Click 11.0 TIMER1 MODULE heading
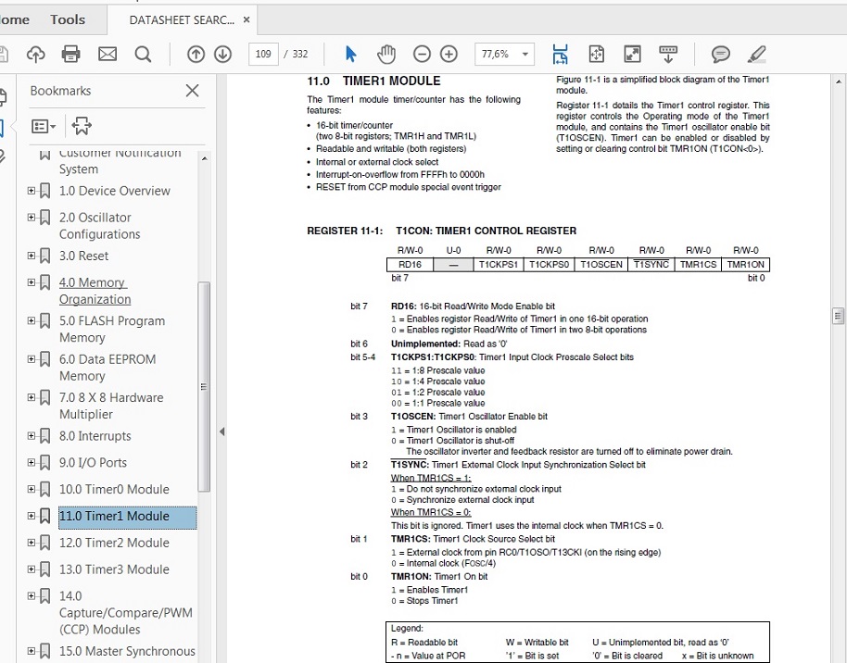 coord(373,81)
